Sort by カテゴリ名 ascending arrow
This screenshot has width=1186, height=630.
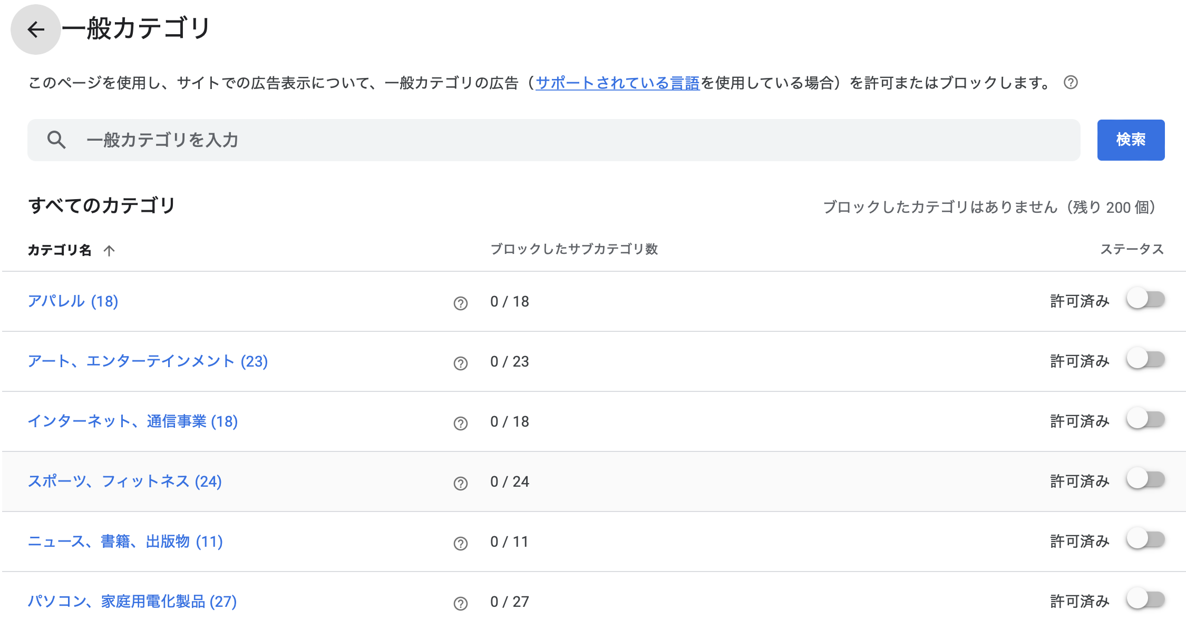coord(109,251)
